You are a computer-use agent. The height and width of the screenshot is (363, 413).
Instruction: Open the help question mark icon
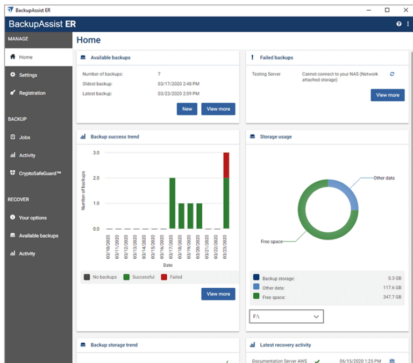click(399, 24)
